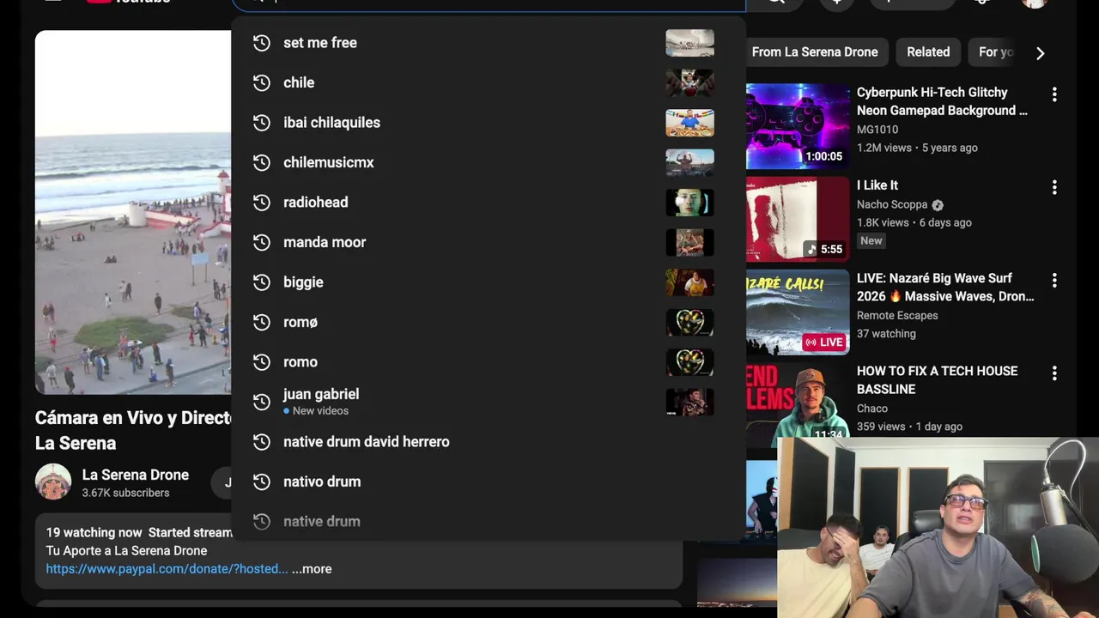Click history icon beside 'set me free'
The height and width of the screenshot is (618, 1099).
262,43
